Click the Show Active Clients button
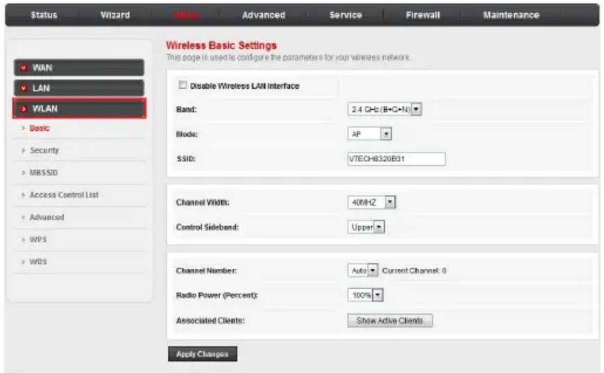This screenshot has width=604, height=373. tap(390, 321)
